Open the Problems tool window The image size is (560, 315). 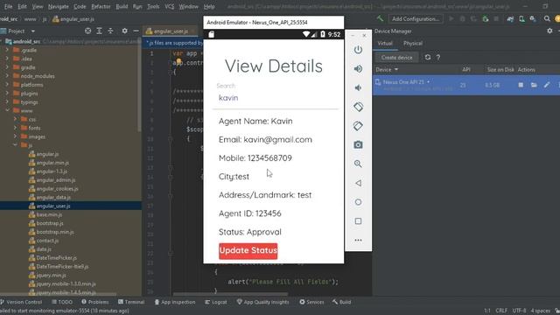[x=94, y=302]
